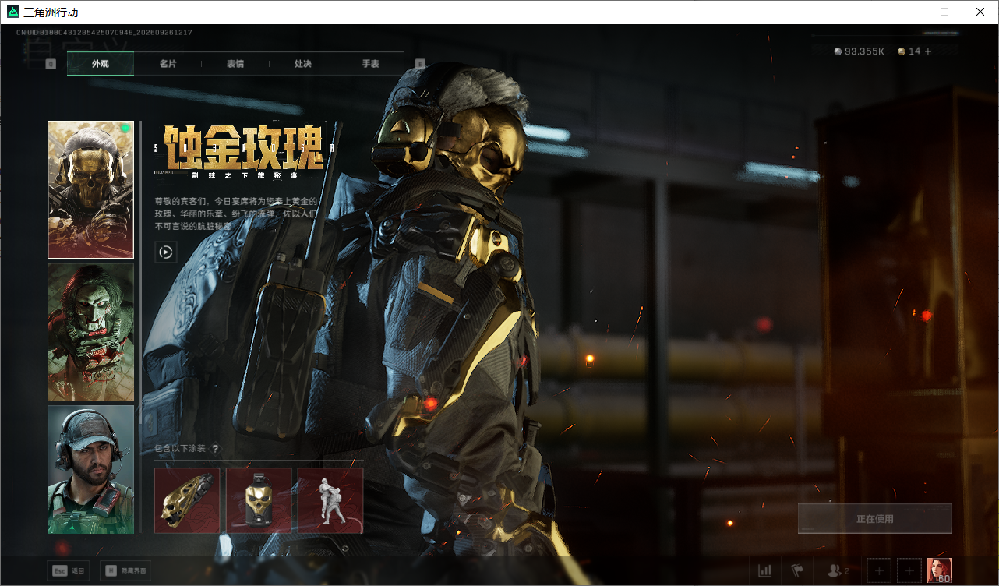Open the 手表 tab
The image size is (999, 586).
click(371, 64)
